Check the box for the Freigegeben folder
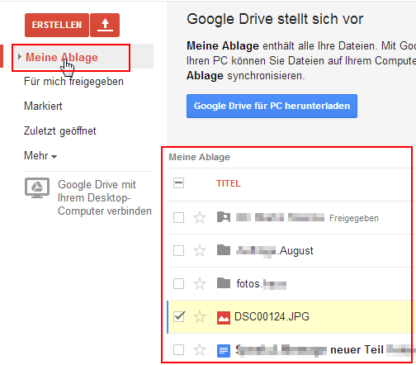 click(178, 217)
